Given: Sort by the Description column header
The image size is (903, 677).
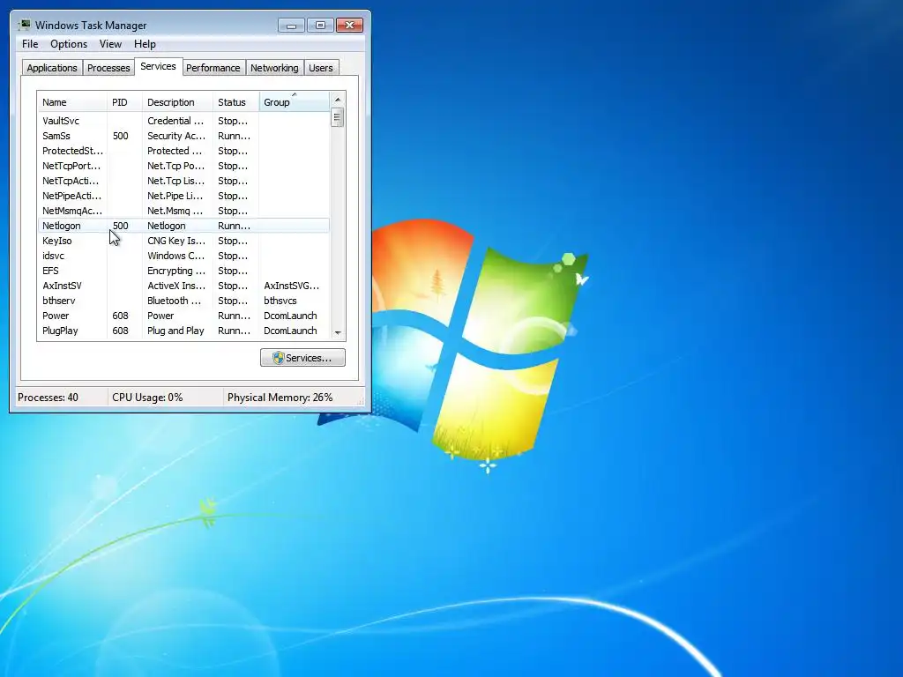Looking at the screenshot, I should pyautogui.click(x=177, y=102).
